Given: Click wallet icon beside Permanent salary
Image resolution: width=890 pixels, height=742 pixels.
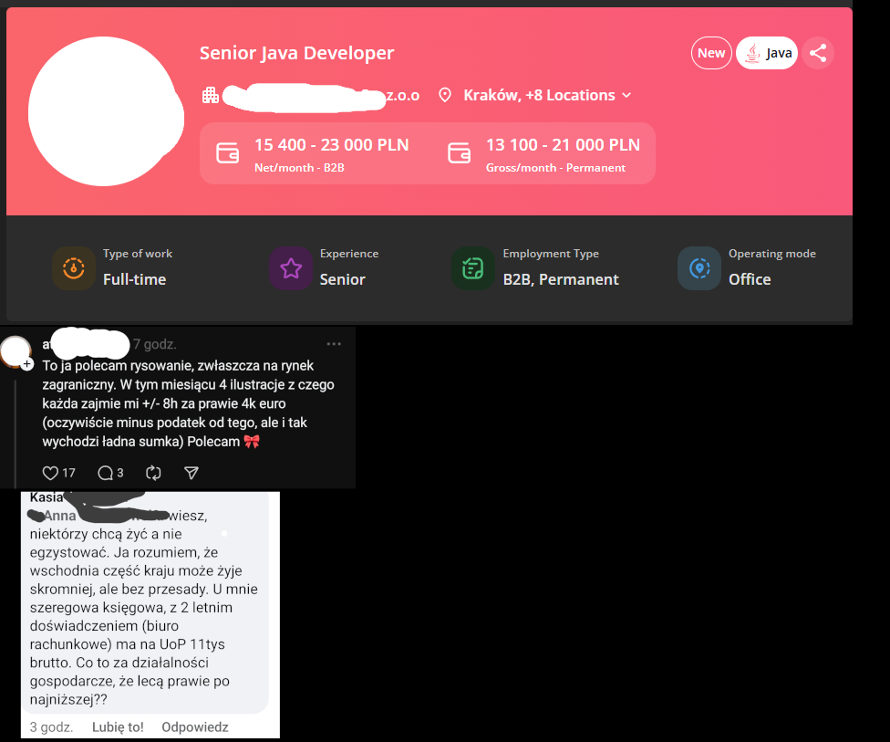Looking at the screenshot, I should click(459, 152).
